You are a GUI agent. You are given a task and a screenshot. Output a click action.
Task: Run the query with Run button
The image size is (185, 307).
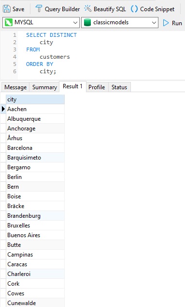point(172,23)
